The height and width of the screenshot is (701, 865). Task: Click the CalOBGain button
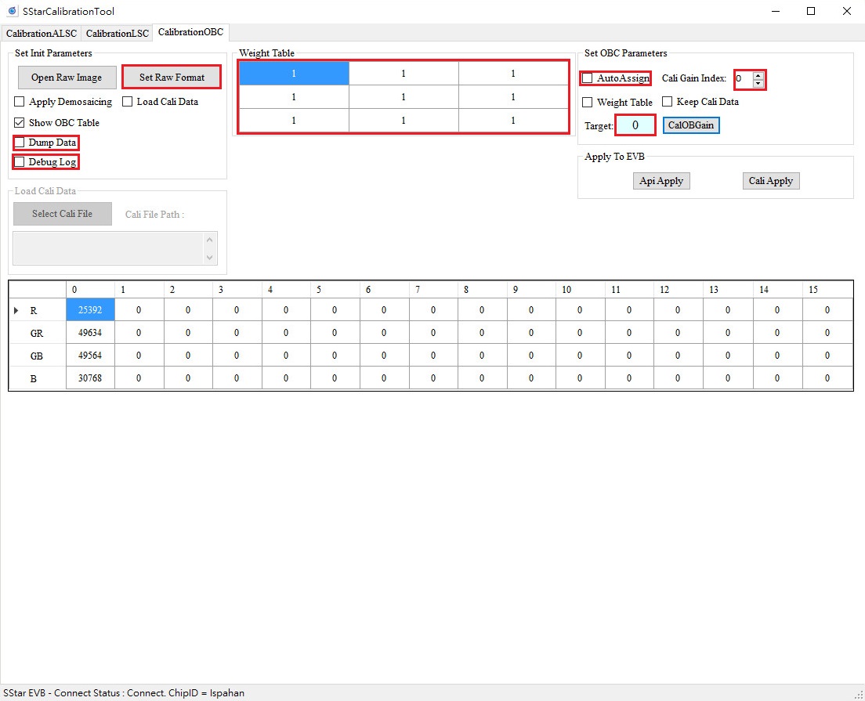coord(690,125)
